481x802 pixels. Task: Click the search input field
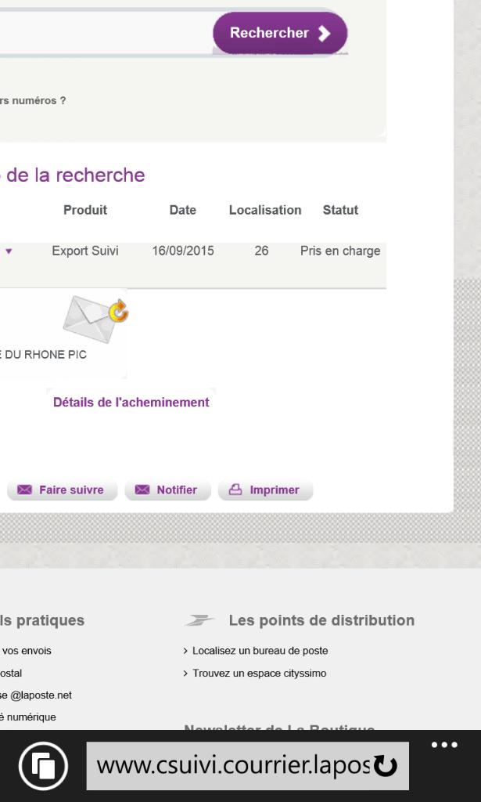coord(106,31)
